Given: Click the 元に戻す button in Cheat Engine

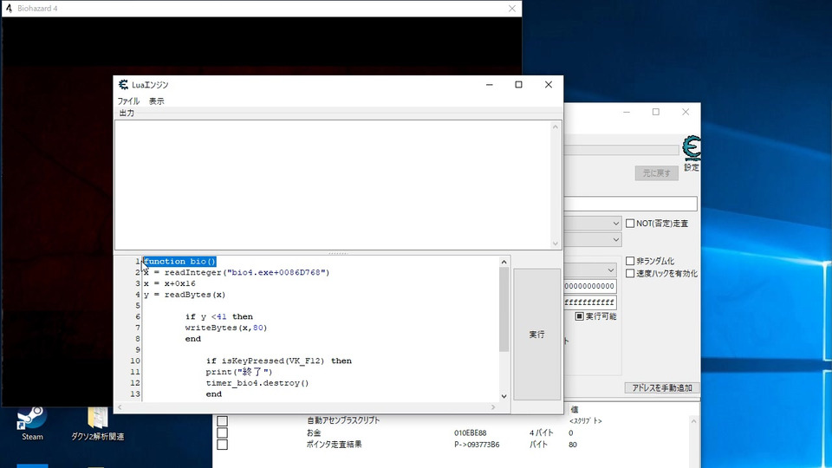Looking at the screenshot, I should tap(656, 173).
